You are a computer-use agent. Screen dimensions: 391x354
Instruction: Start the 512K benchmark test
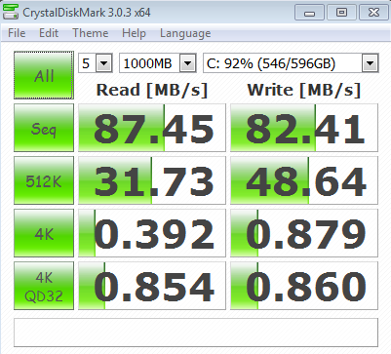pos(44,180)
